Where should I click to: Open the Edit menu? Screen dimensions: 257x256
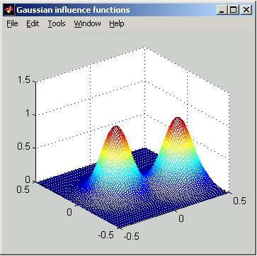click(x=33, y=23)
